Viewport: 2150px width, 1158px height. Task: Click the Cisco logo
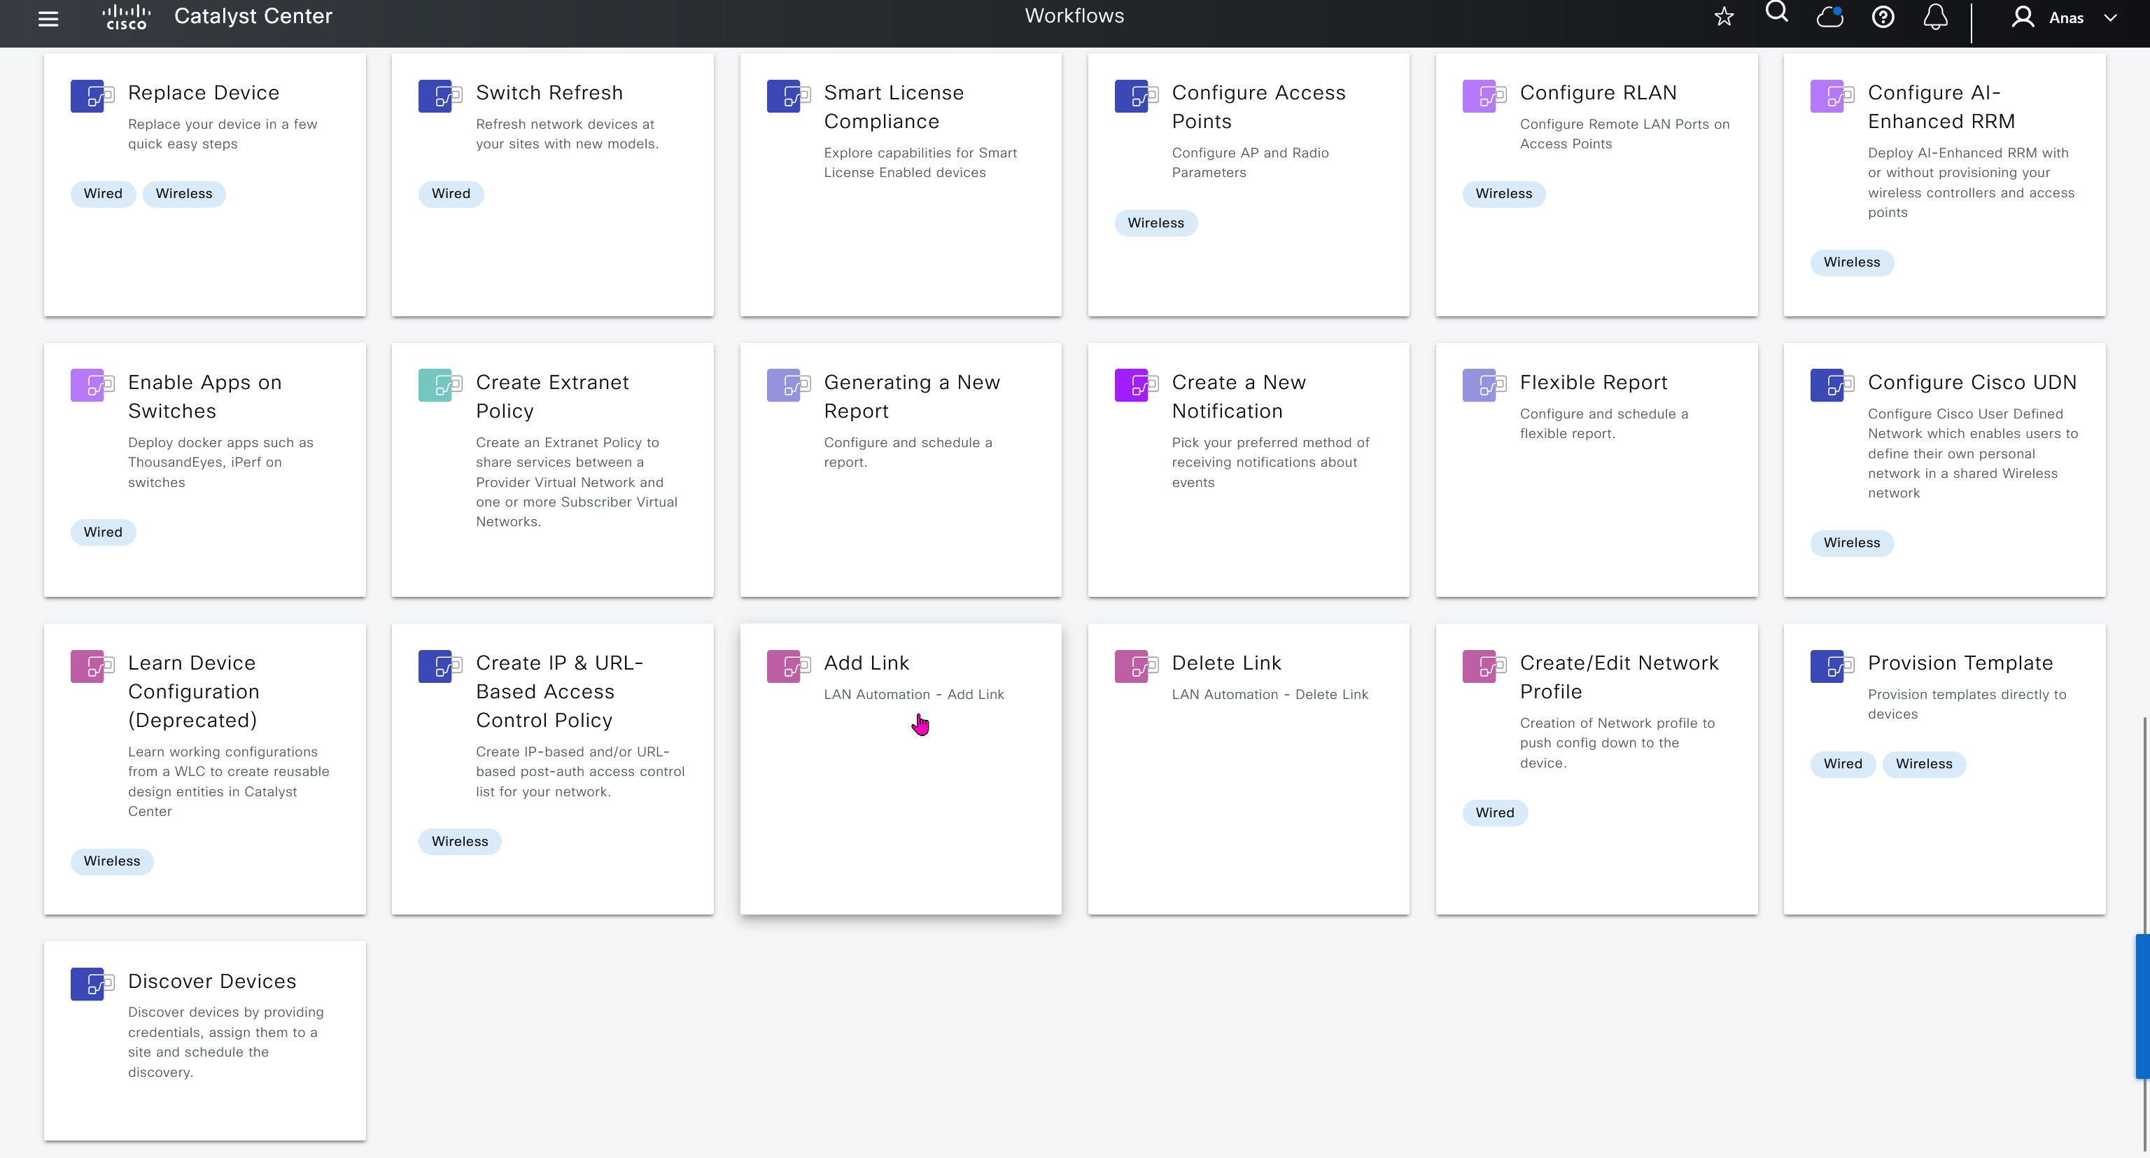(x=126, y=17)
